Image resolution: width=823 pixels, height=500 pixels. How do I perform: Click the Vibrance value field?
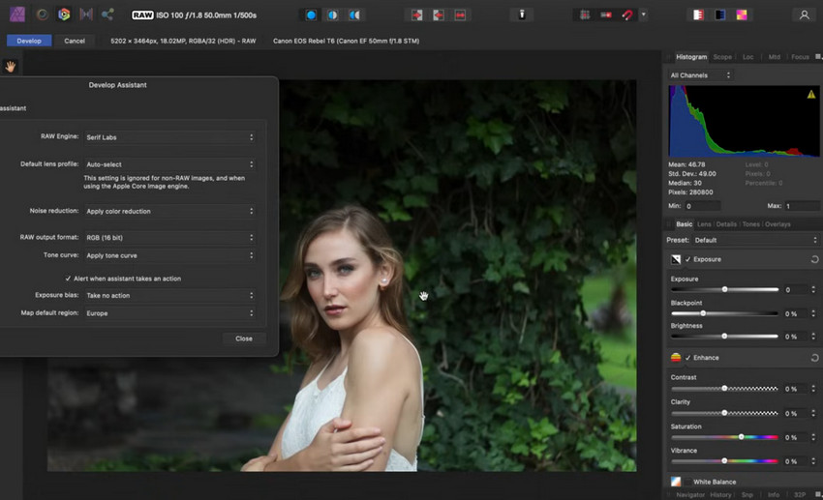pyautogui.click(x=795, y=461)
